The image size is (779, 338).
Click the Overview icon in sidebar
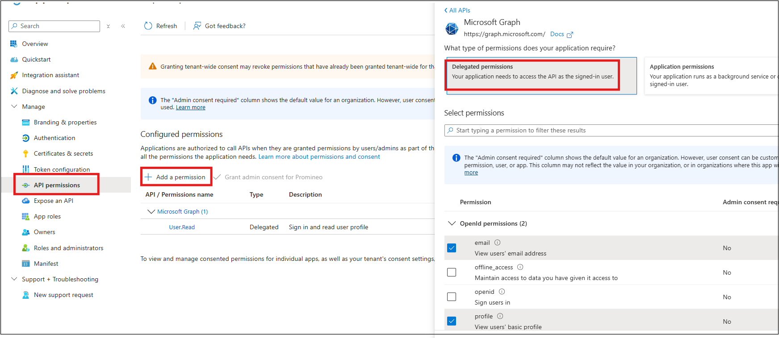(14, 44)
